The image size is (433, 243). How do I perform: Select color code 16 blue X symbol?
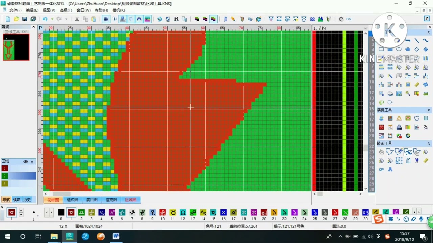coord(223,212)
